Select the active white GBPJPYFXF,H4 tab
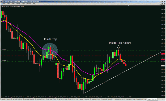The width and height of the screenshot is (166, 101). (x=152, y=99)
